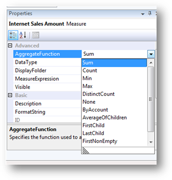
Task: Click the dropdown list resize grip
Action: (x=86, y=150)
